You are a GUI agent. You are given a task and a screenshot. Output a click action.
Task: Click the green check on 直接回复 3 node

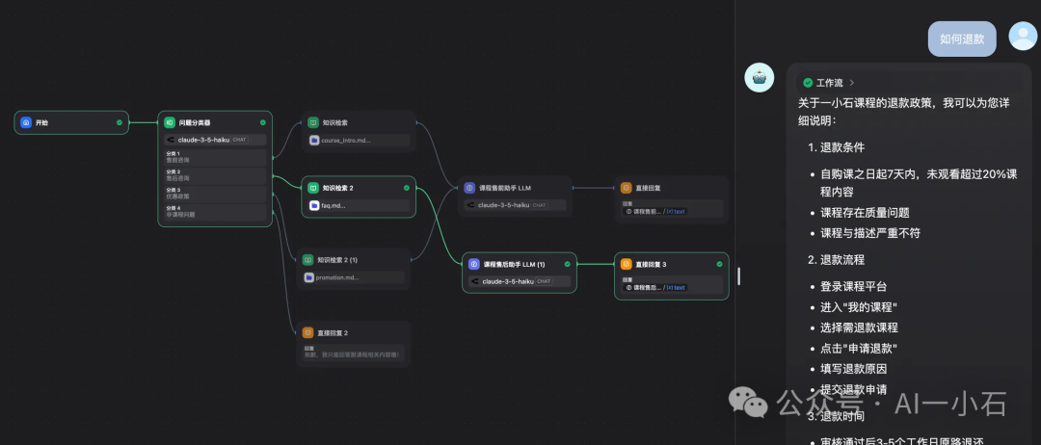tap(719, 264)
